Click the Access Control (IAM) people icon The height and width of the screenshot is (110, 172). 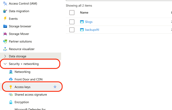5,3
